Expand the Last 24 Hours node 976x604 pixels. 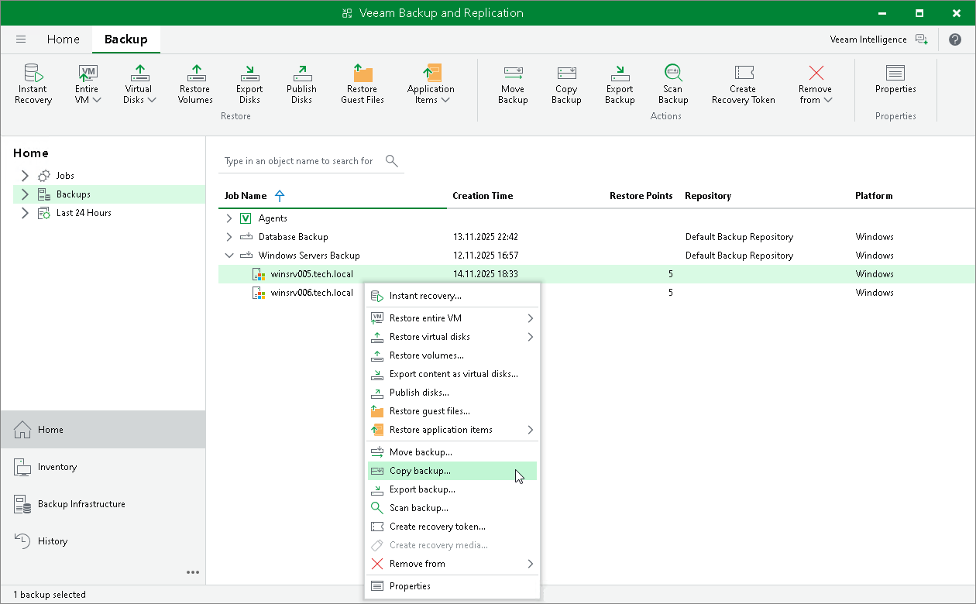pos(25,213)
